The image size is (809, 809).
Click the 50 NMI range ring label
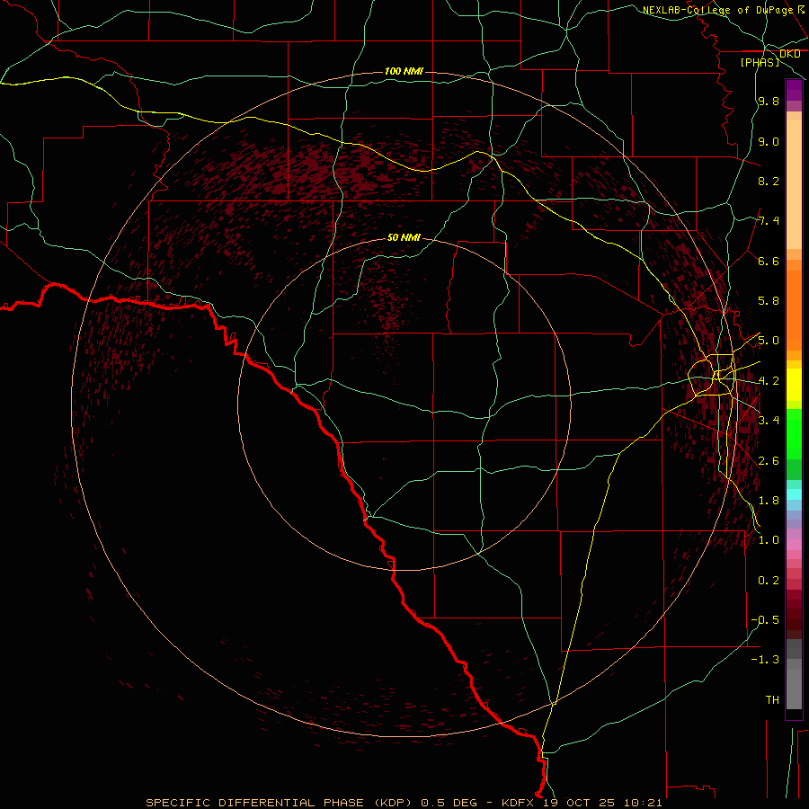point(404,237)
